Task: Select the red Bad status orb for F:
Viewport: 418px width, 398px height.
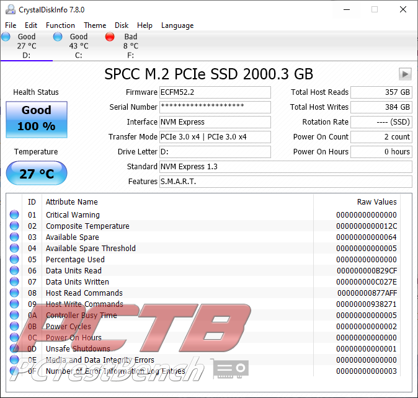Action: point(110,37)
